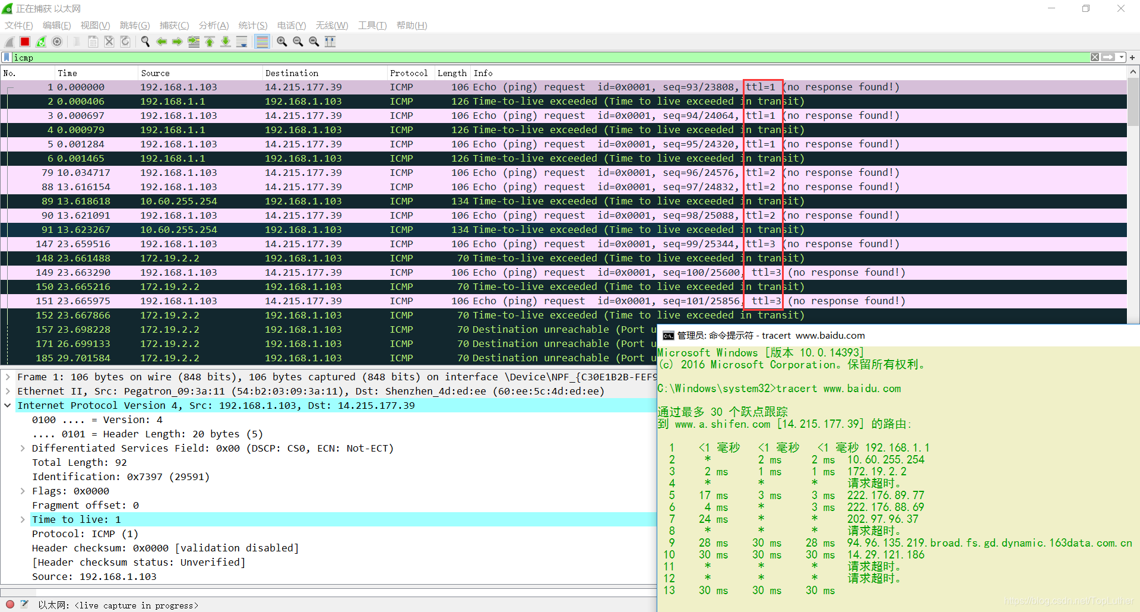Add a filter button with plus
This screenshot has height=612, width=1140.
tap(1132, 58)
